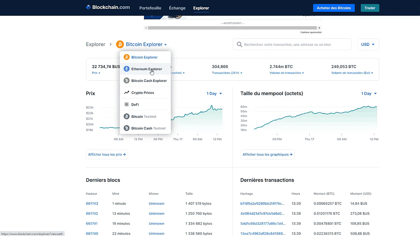Open the Explorer navigation tab
The image size is (420, 236).
click(x=201, y=8)
